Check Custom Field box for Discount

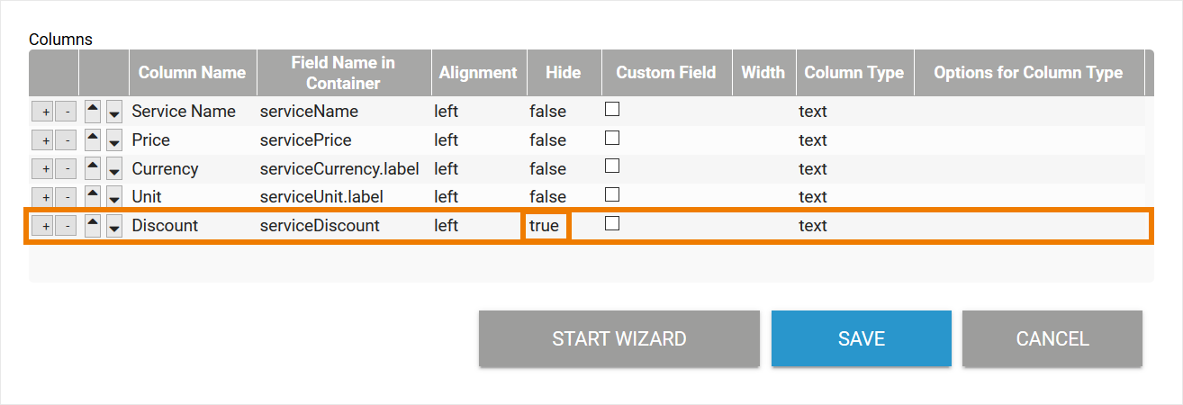coord(612,224)
